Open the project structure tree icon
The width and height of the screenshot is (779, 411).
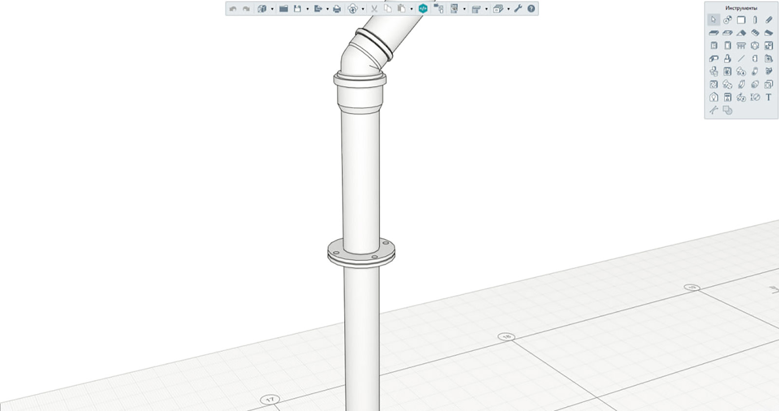coord(439,9)
